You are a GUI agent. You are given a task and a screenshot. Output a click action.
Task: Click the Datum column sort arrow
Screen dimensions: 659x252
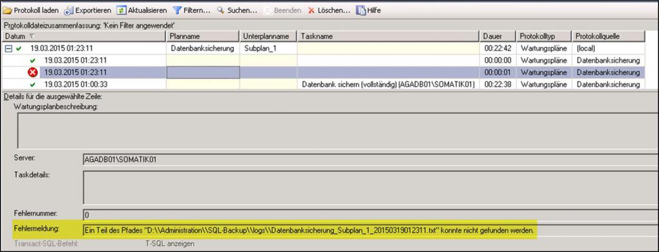tap(32, 37)
